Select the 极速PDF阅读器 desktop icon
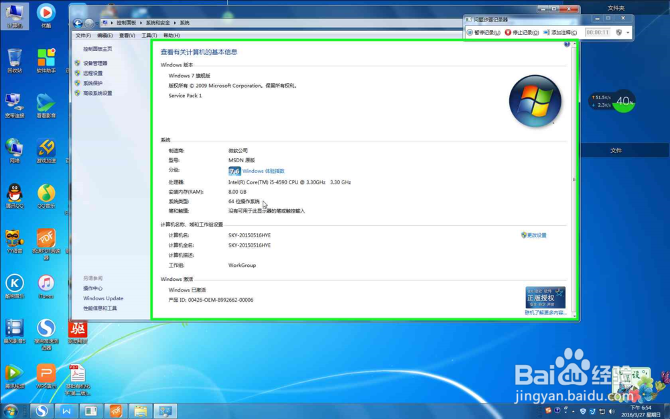The image size is (670, 419). pyautogui.click(x=46, y=244)
